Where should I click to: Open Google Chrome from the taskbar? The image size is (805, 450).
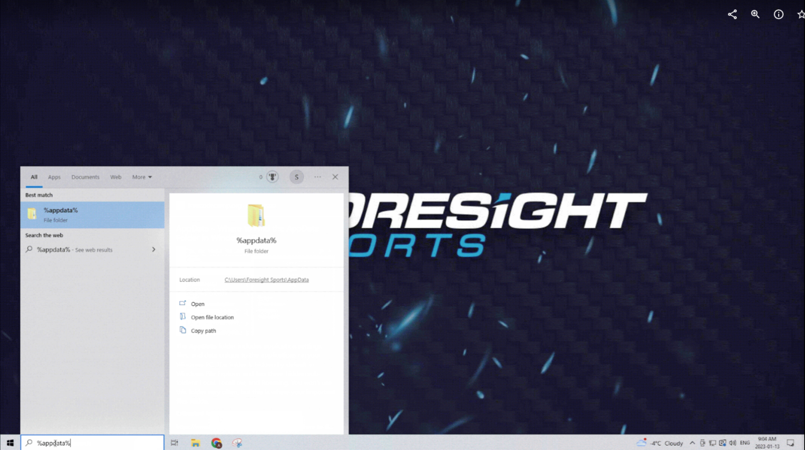(x=216, y=443)
